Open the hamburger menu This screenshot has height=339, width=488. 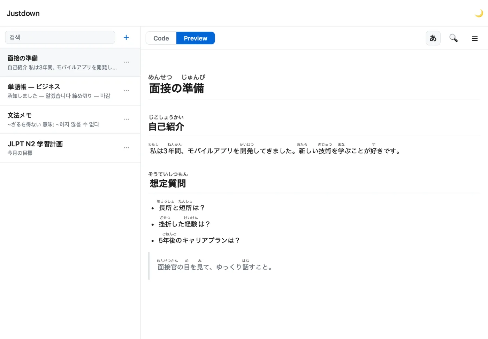coord(475,38)
